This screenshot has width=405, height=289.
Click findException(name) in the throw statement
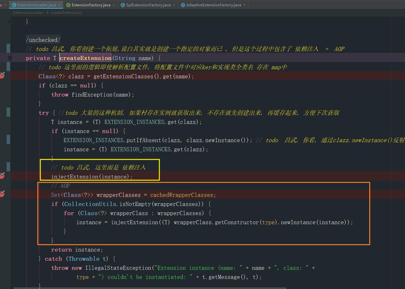click(x=101, y=95)
